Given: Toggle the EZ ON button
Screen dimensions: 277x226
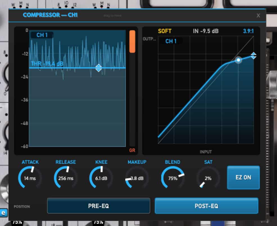Looking at the screenshot, I should click(x=244, y=177).
